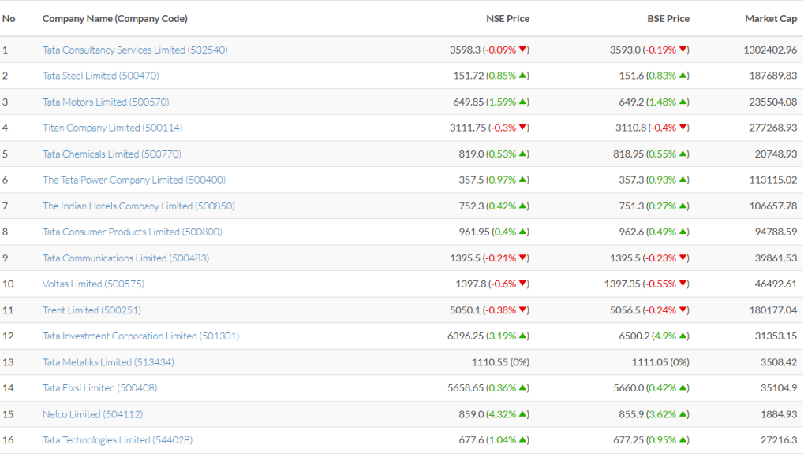Select NSE percentage 4.32% for Nelco

[x=501, y=413]
